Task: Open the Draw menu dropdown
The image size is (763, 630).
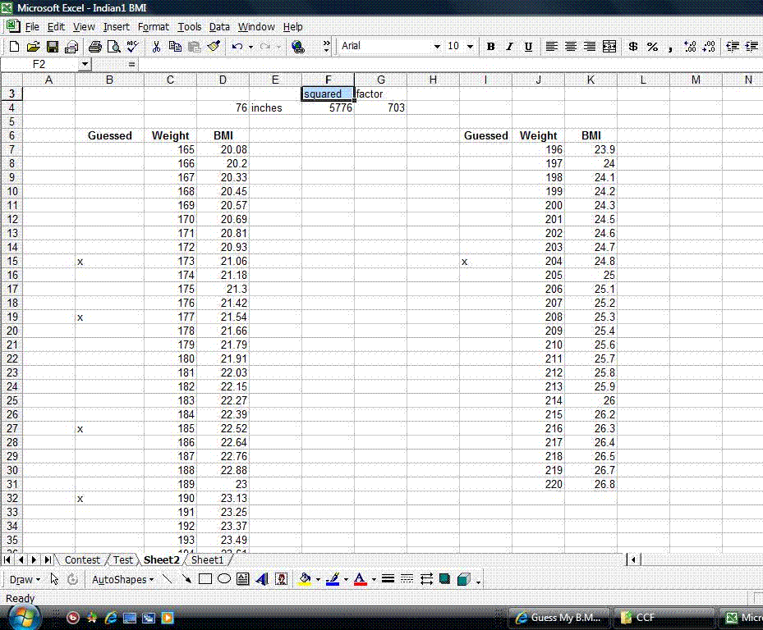Action: coord(25,579)
